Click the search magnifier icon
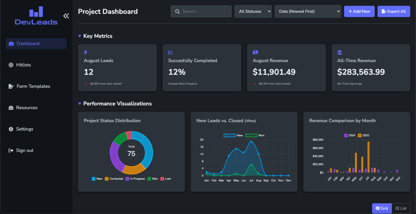This screenshot has height=214, width=416. (x=177, y=12)
